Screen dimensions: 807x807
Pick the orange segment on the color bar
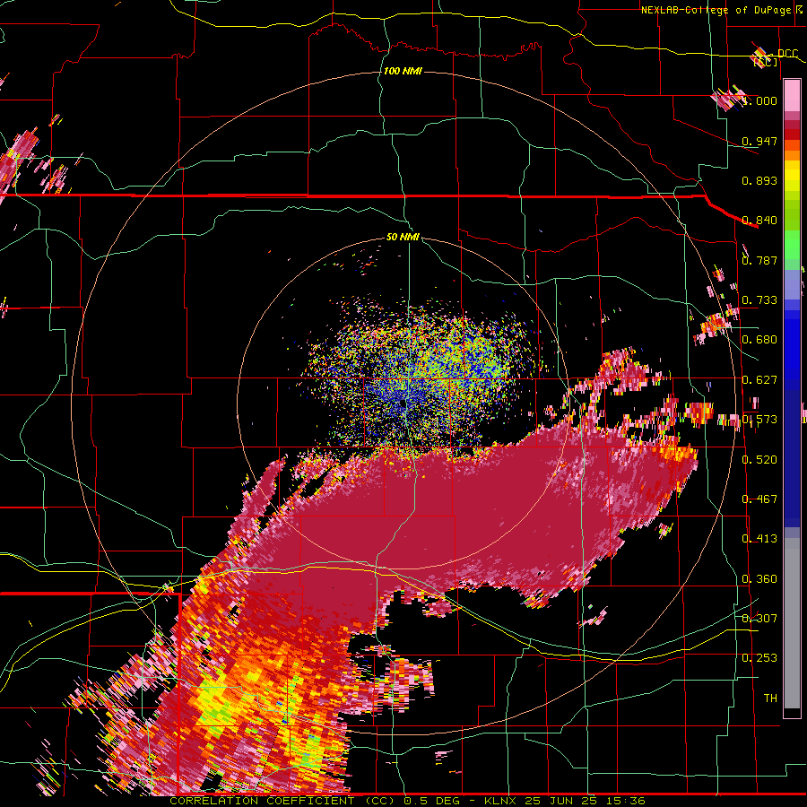click(x=792, y=155)
